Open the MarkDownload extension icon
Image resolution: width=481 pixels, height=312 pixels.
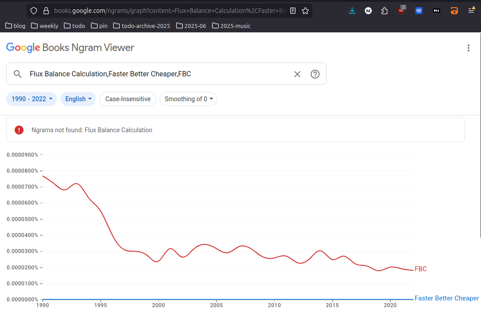[x=436, y=10]
